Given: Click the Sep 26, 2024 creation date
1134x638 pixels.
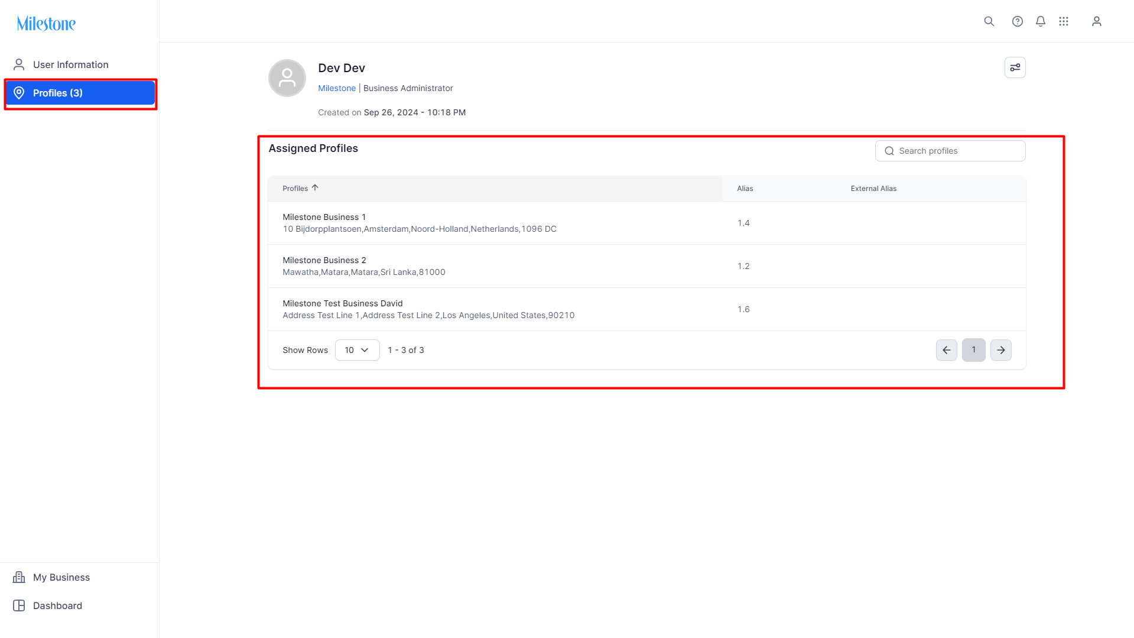Looking at the screenshot, I should (x=414, y=112).
